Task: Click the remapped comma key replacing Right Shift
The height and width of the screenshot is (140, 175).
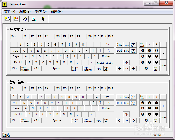Action: (105, 114)
